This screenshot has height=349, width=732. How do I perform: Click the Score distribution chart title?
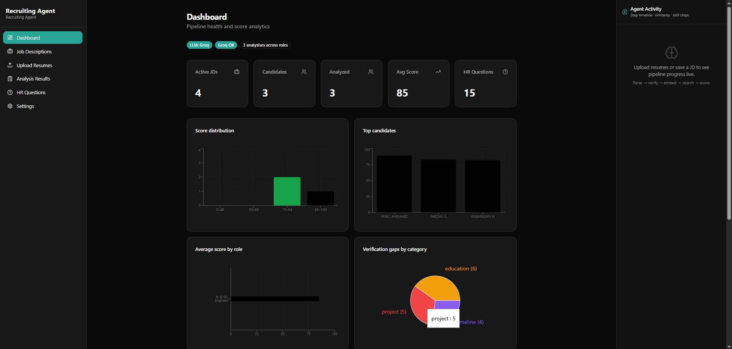[x=215, y=130]
